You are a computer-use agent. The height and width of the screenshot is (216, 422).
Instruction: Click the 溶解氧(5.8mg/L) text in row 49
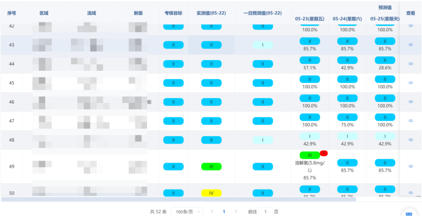(310, 167)
